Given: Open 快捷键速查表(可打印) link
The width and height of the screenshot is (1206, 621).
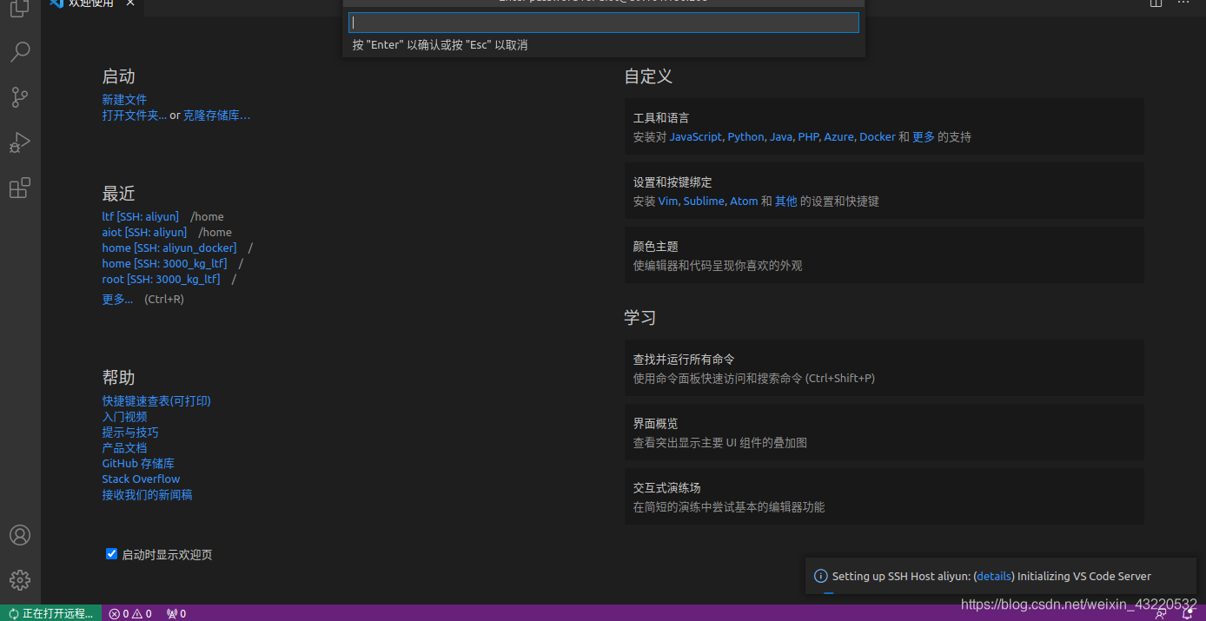Looking at the screenshot, I should tap(156, 401).
